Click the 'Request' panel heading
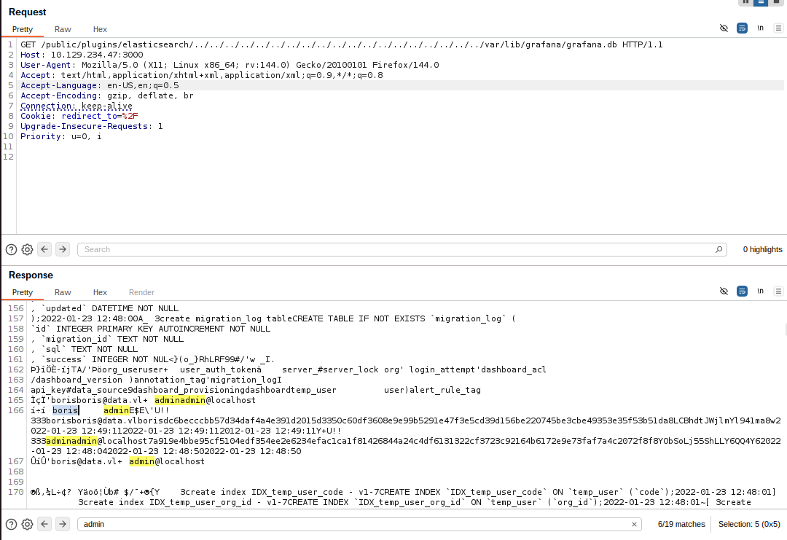This screenshot has width=787, height=540. [x=27, y=12]
